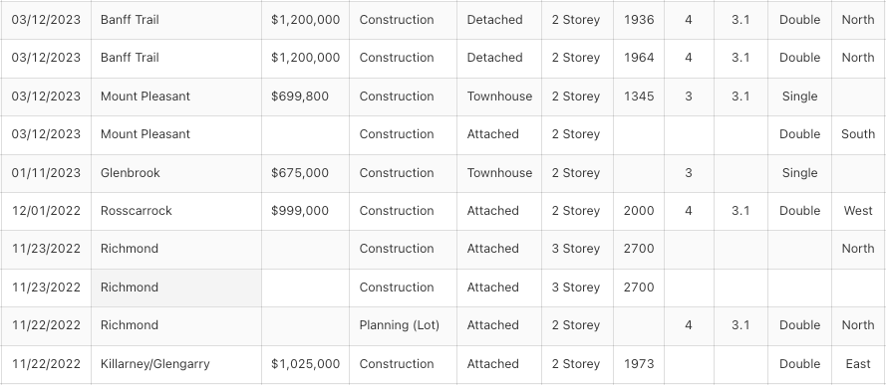
Task: Click the 12/01/2022 date cell
Action: pyautogui.click(x=46, y=211)
